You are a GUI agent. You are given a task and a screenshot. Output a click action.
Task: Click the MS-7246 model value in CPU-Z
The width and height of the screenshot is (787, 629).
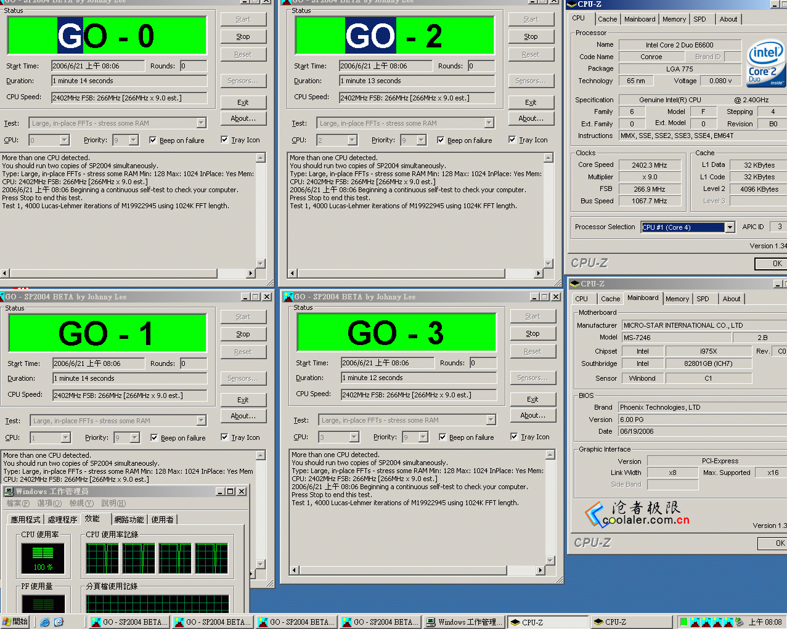tap(676, 338)
